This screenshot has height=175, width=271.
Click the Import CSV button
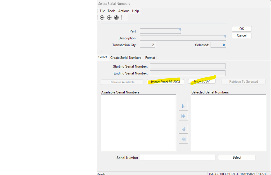[202, 81]
